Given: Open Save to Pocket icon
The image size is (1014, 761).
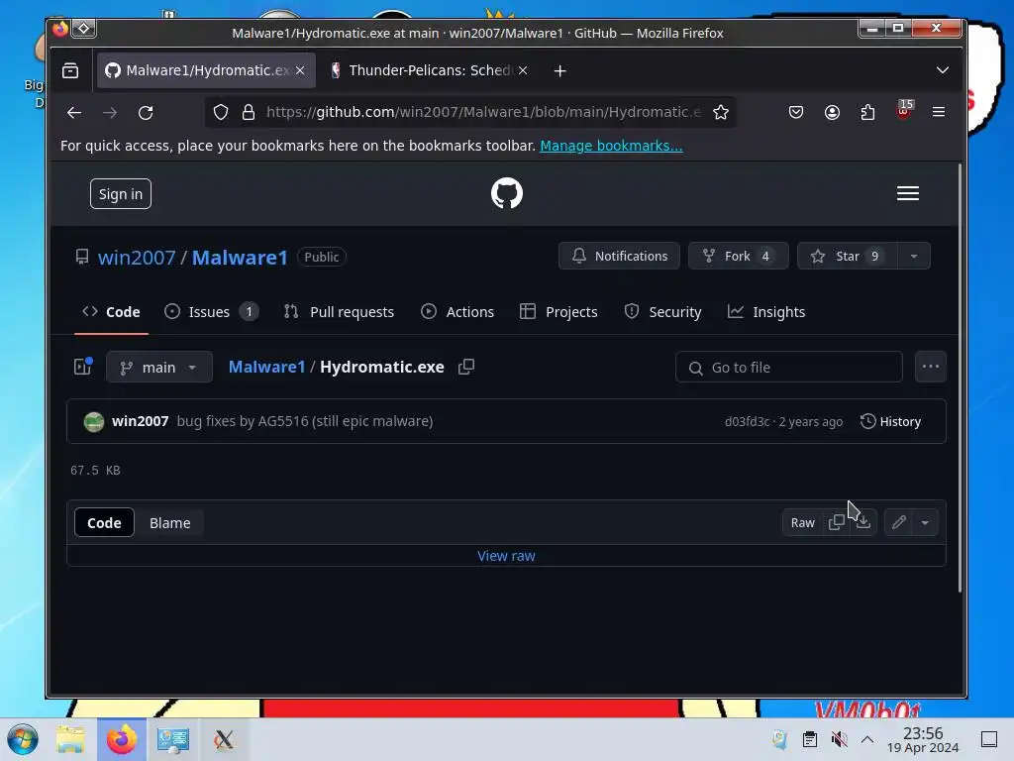Looking at the screenshot, I should (796, 113).
